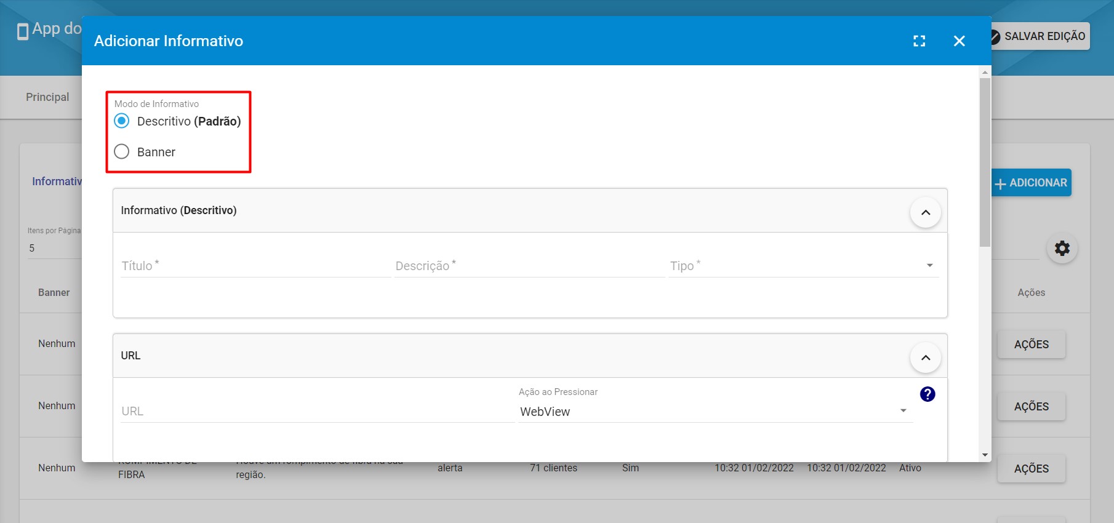Collapse the Informativo (Descritivo) section
Viewport: 1114px width, 523px height.
click(925, 212)
